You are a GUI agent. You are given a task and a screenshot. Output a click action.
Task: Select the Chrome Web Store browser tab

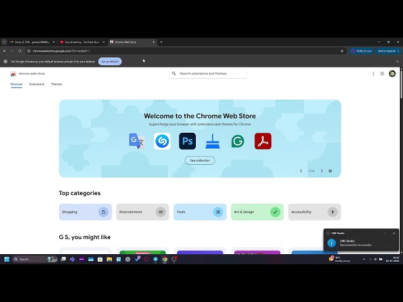click(x=132, y=42)
